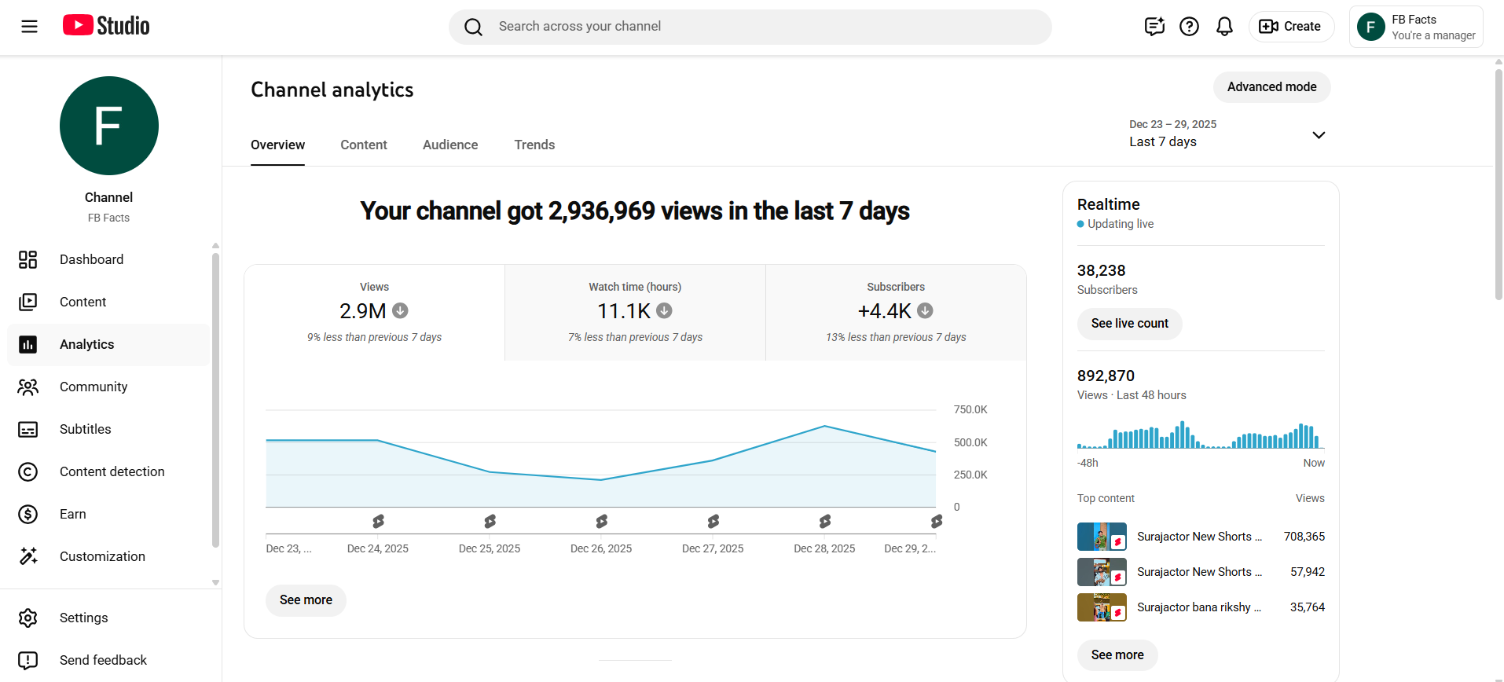Switch to the Trends tab

534,145
